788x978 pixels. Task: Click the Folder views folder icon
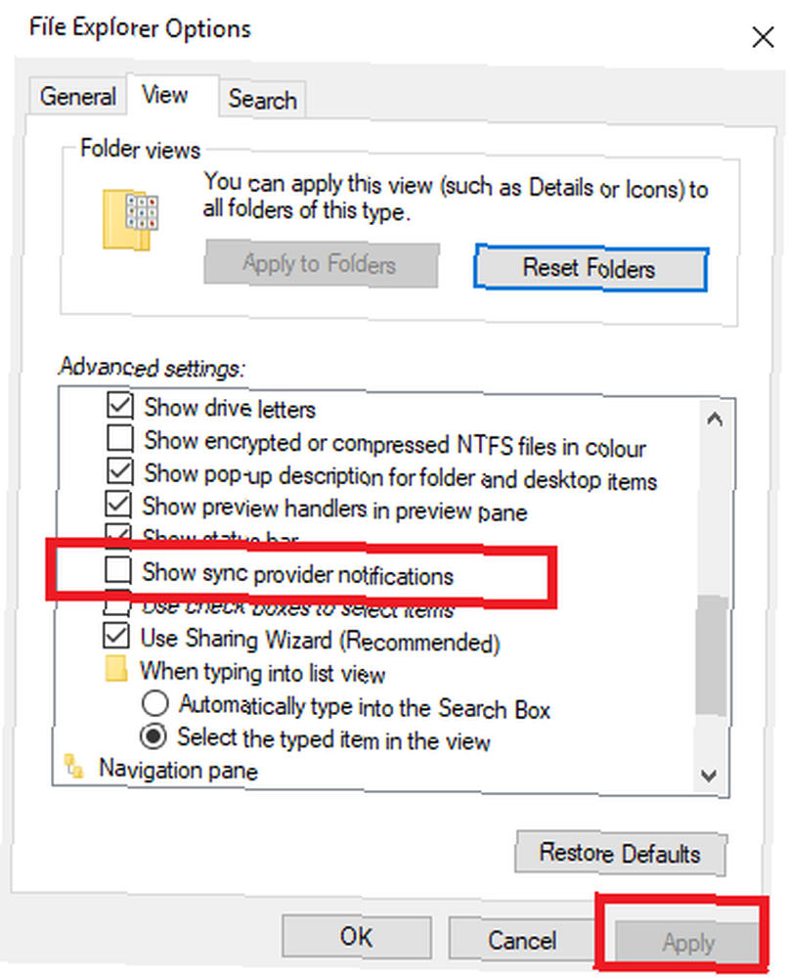pos(130,219)
